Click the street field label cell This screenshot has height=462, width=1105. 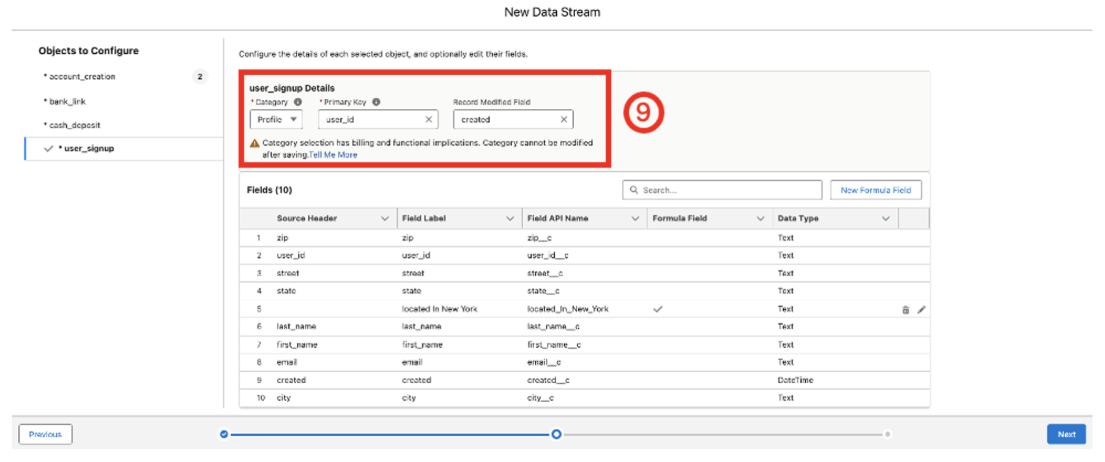click(x=413, y=273)
